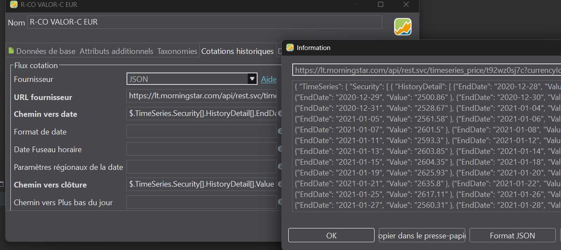561x250 pixels.
Task: Click the green document icon on Données de base
Action: click(x=11, y=51)
